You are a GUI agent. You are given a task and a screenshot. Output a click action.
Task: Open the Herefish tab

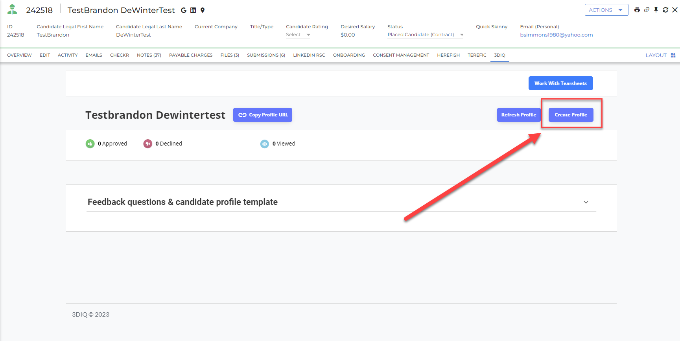point(448,55)
